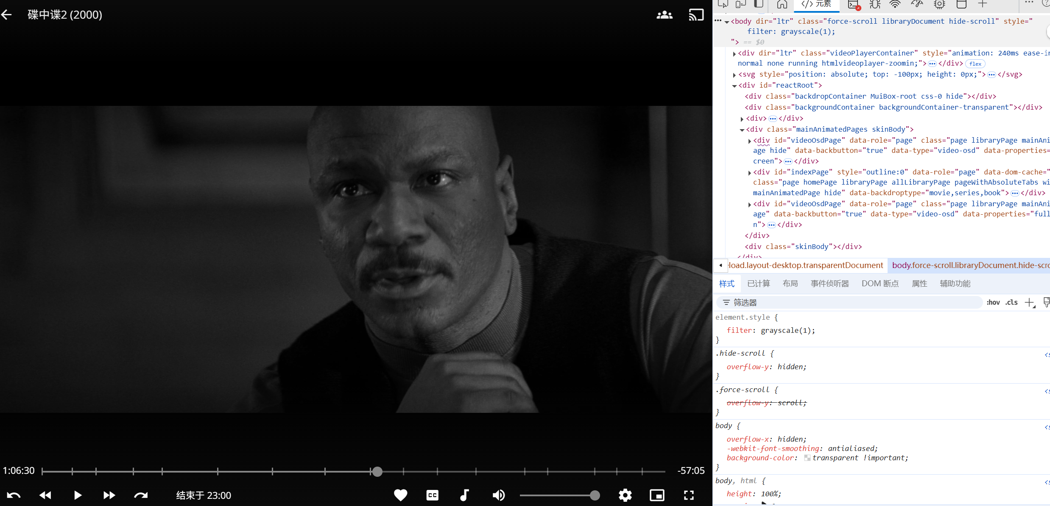1050x506 pixels.
Task: Click the rewind button
Action: 45,495
